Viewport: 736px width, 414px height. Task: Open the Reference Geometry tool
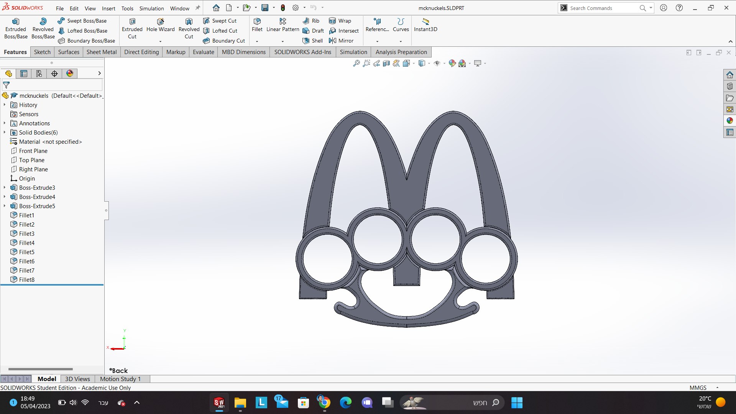377,25
